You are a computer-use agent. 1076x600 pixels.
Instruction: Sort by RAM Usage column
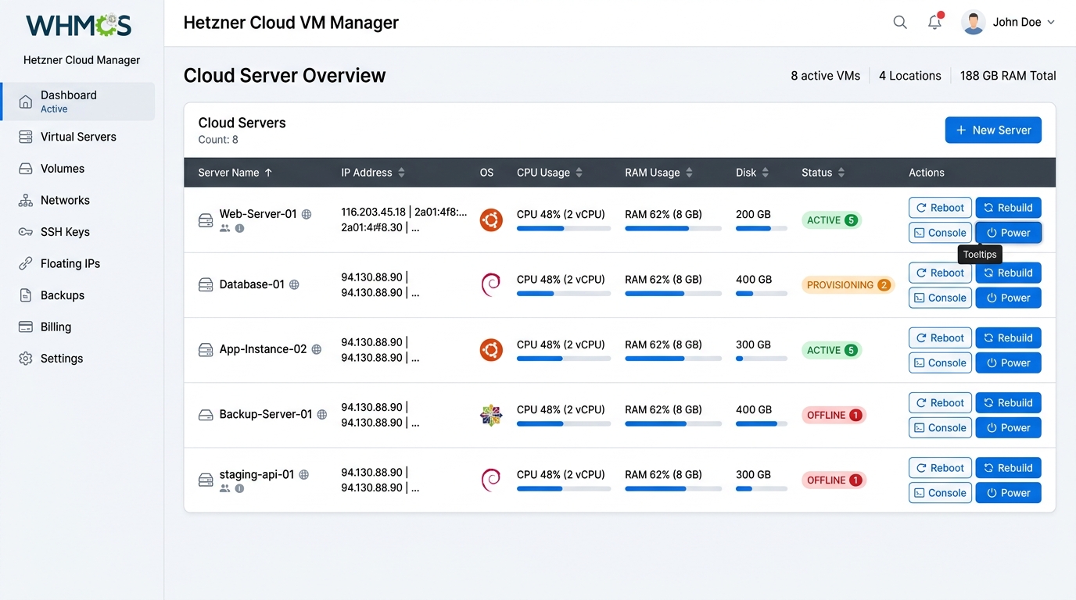689,173
